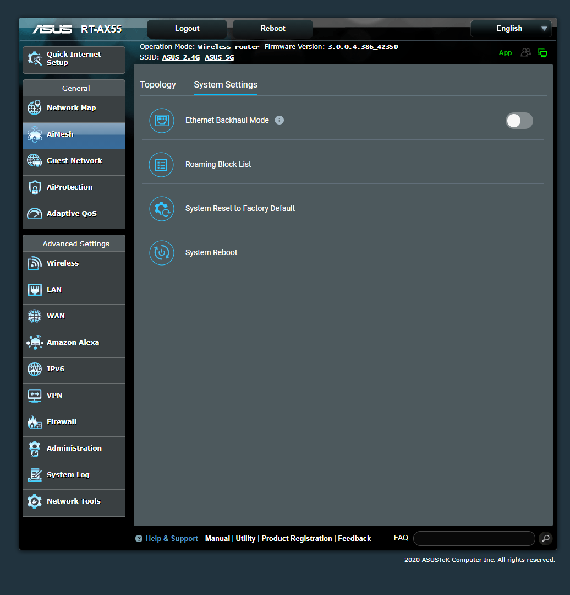This screenshot has width=570, height=595.
Task: Click the Adaptive QoS gauge icon
Action: (x=35, y=214)
